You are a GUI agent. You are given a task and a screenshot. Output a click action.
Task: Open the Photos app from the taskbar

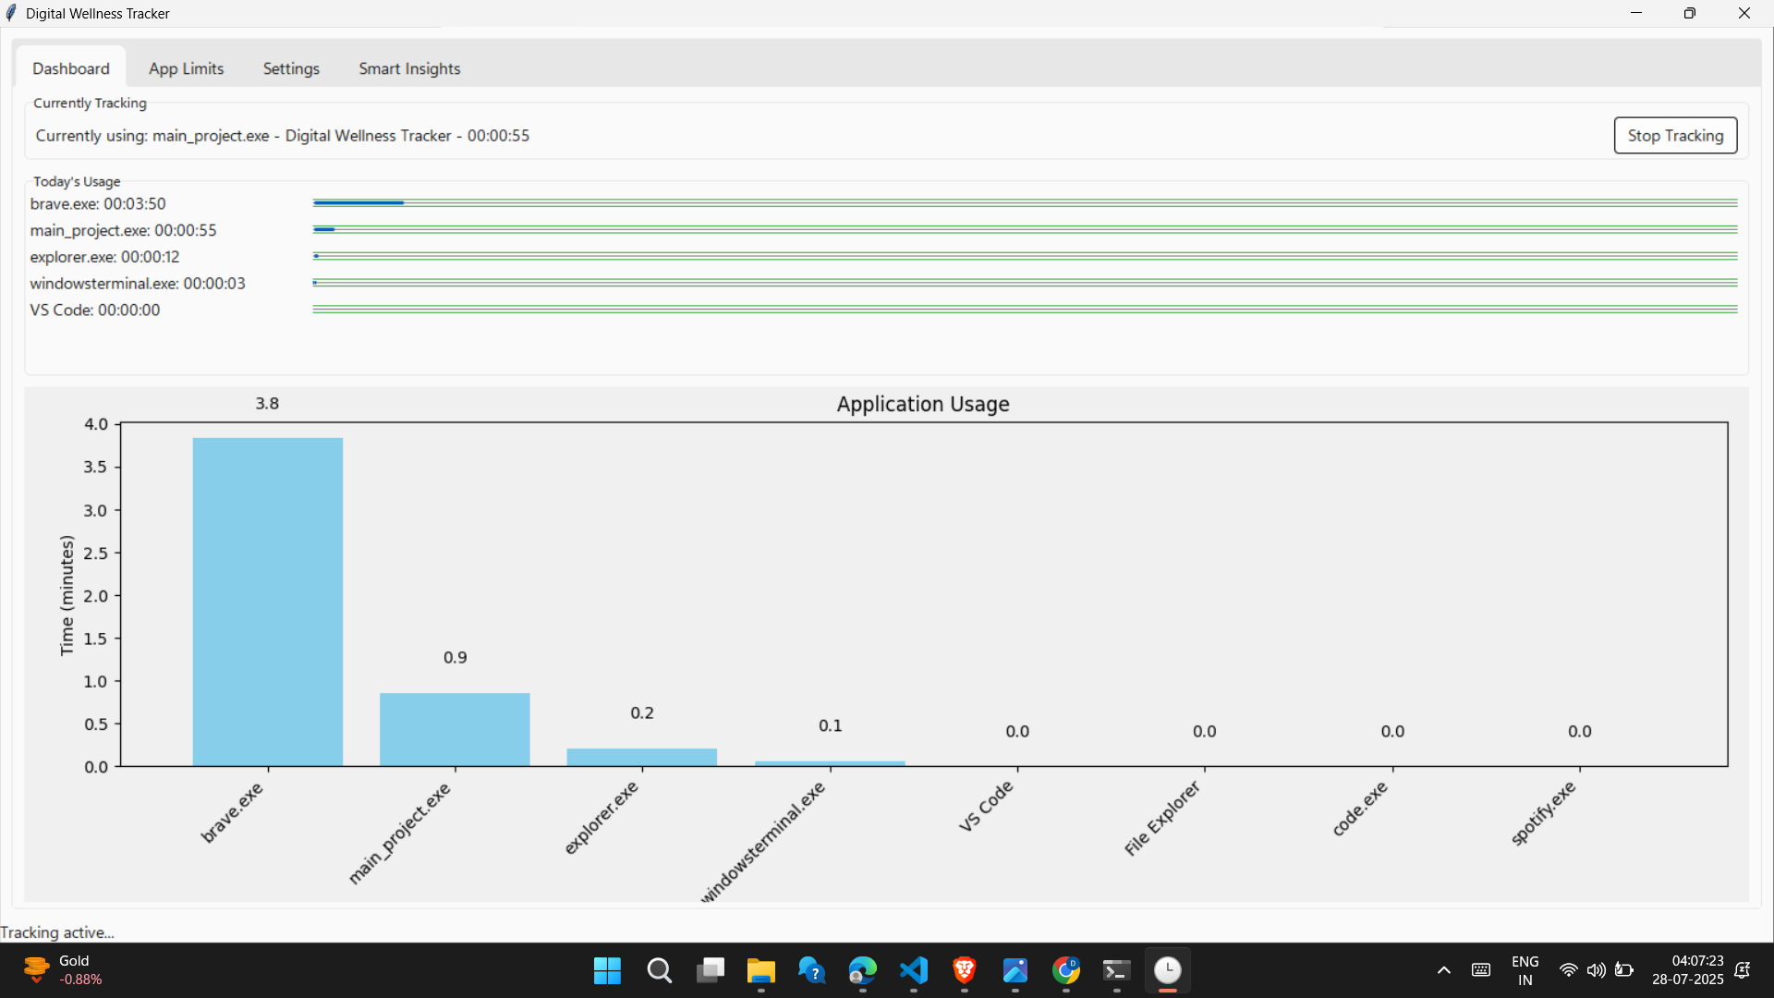1015,970
